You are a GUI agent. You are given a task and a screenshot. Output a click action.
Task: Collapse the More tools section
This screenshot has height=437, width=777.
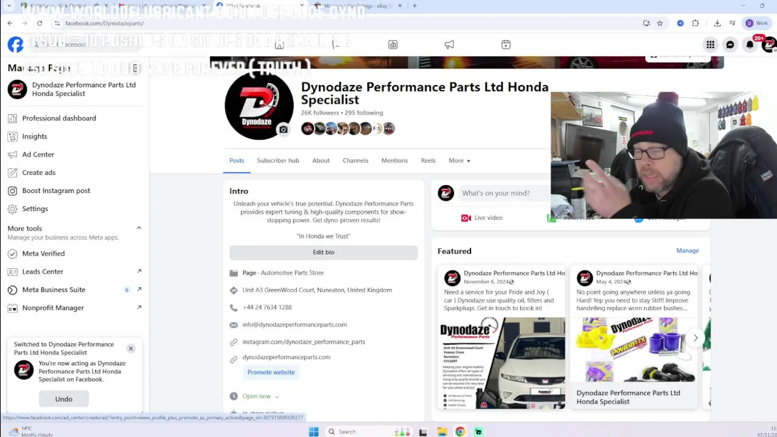click(x=139, y=228)
